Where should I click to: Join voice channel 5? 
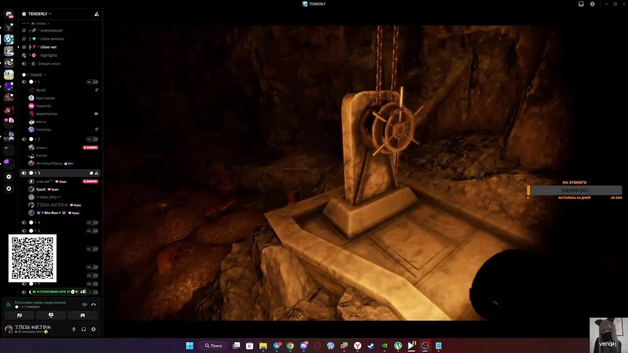pos(60,231)
